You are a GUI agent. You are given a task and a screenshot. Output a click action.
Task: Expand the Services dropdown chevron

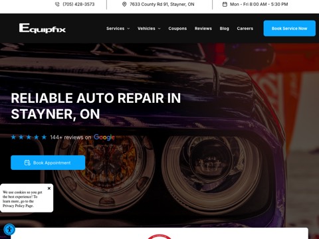click(128, 29)
